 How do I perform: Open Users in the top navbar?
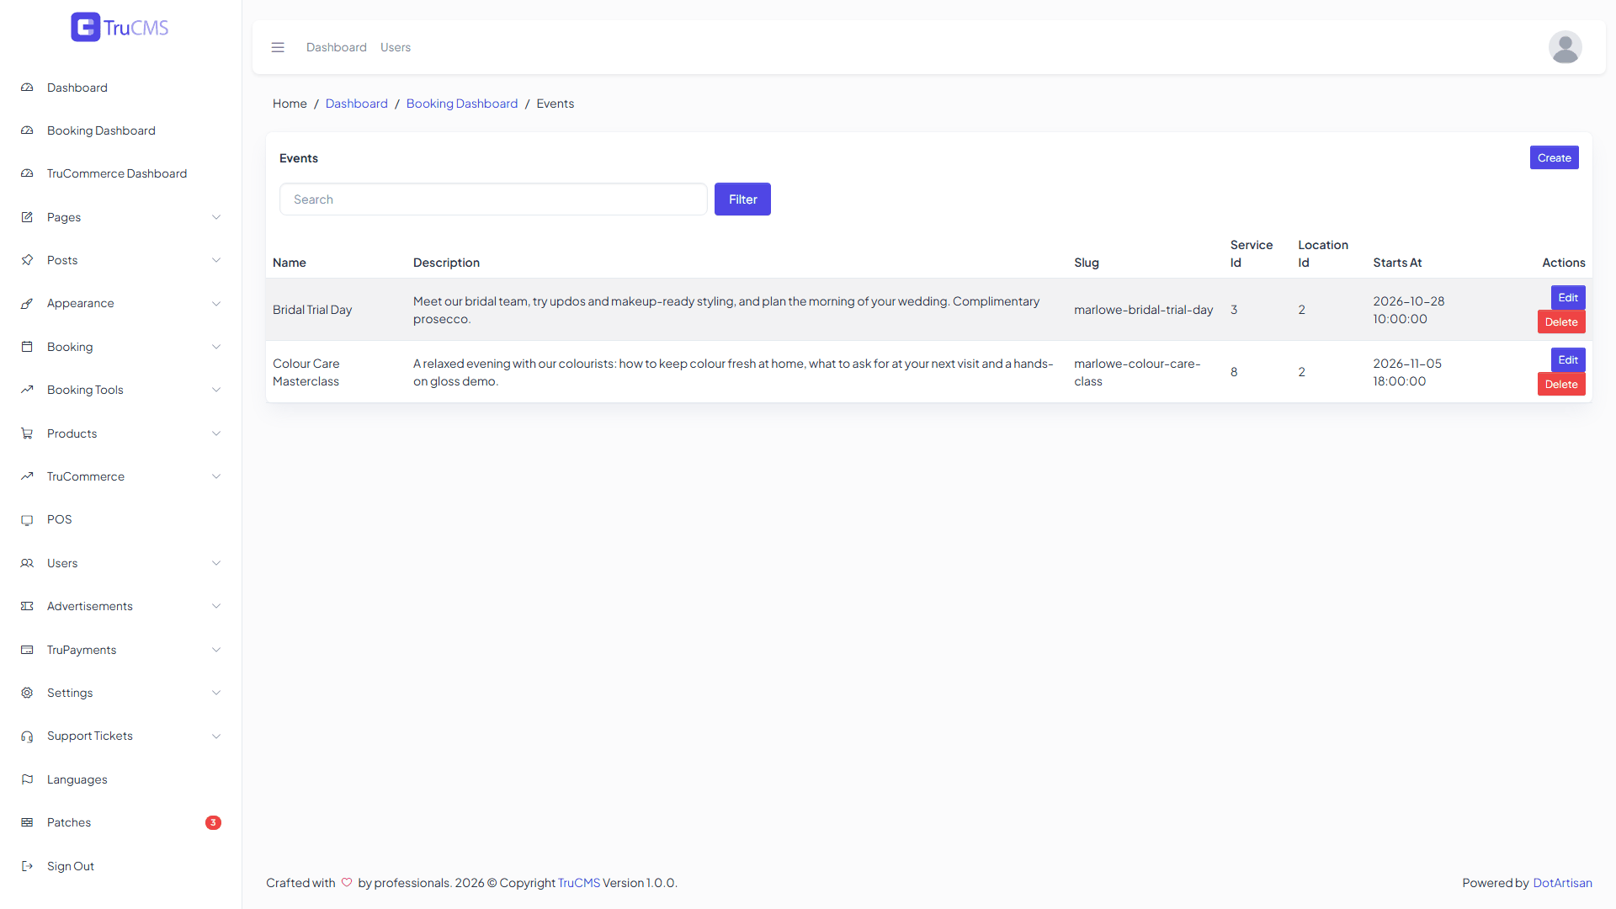click(x=396, y=47)
